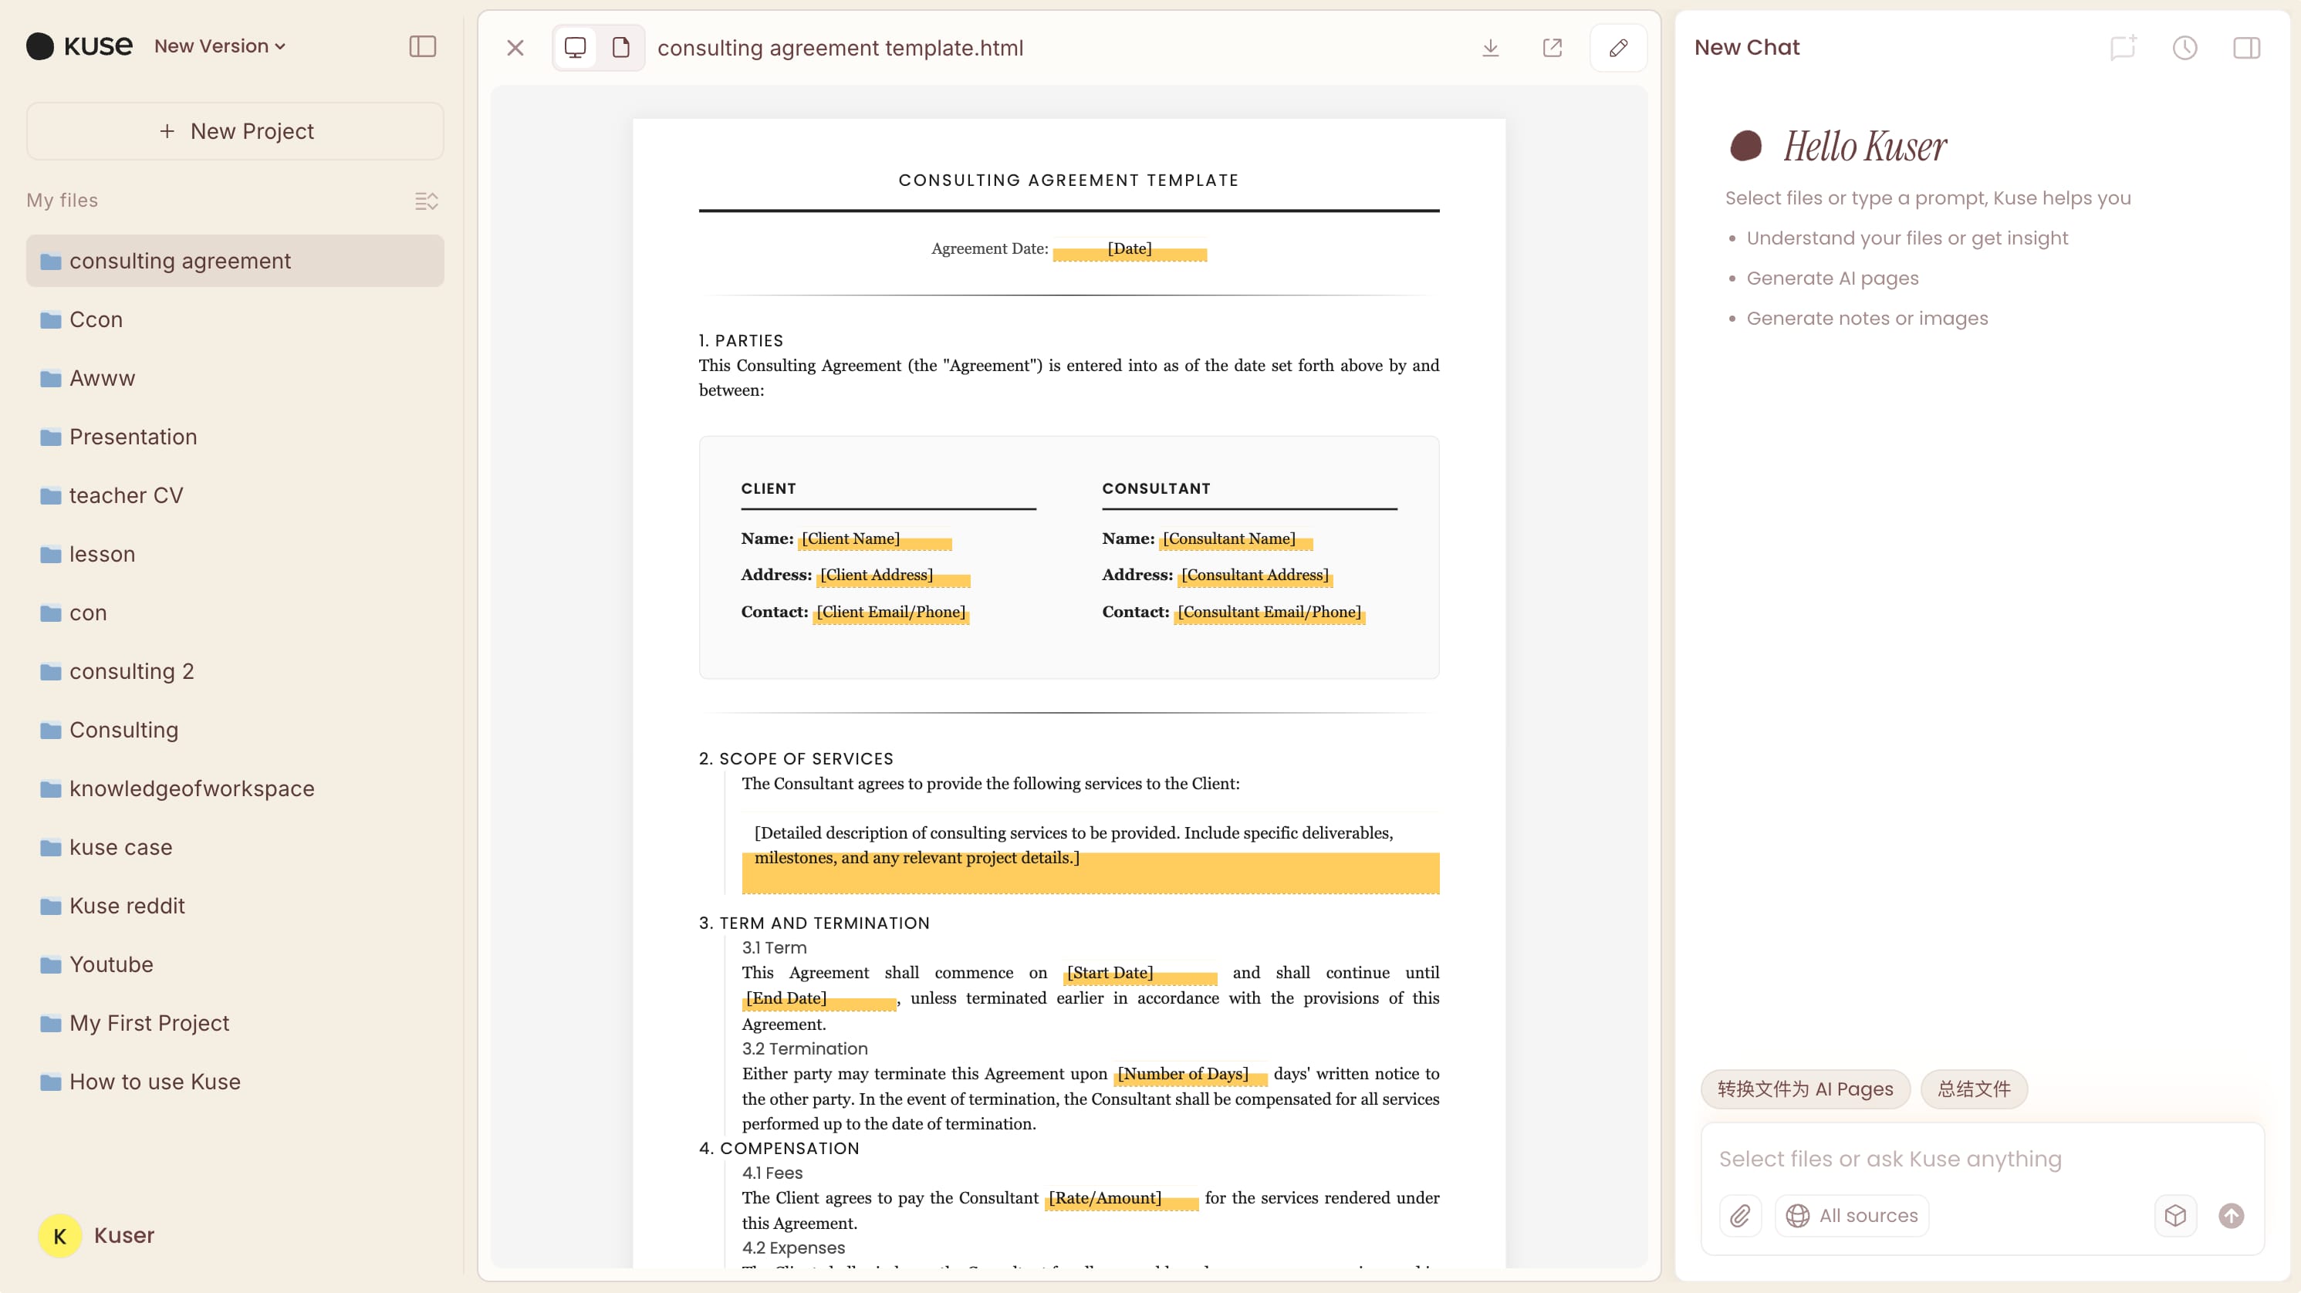Click the pencil edit icon
Viewport: 2301px width, 1293px height.
1619,47
